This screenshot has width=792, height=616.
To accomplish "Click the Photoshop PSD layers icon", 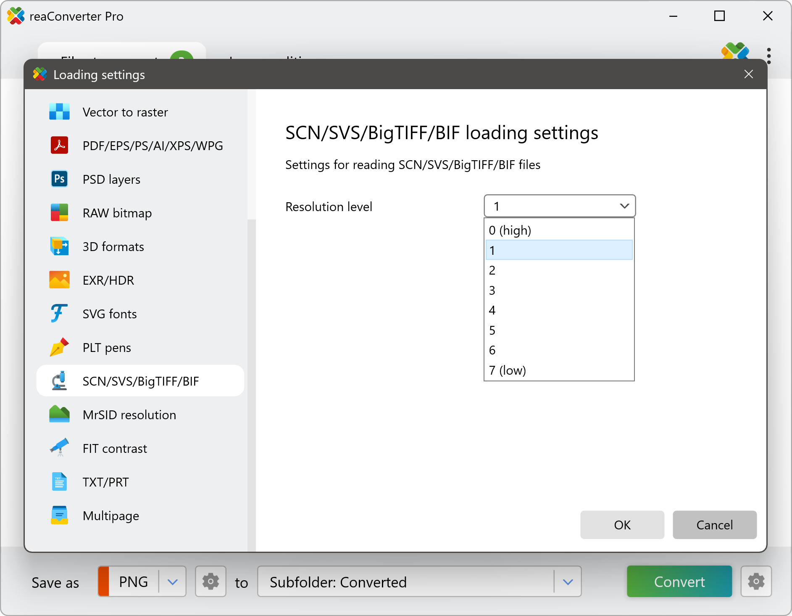I will pos(59,179).
